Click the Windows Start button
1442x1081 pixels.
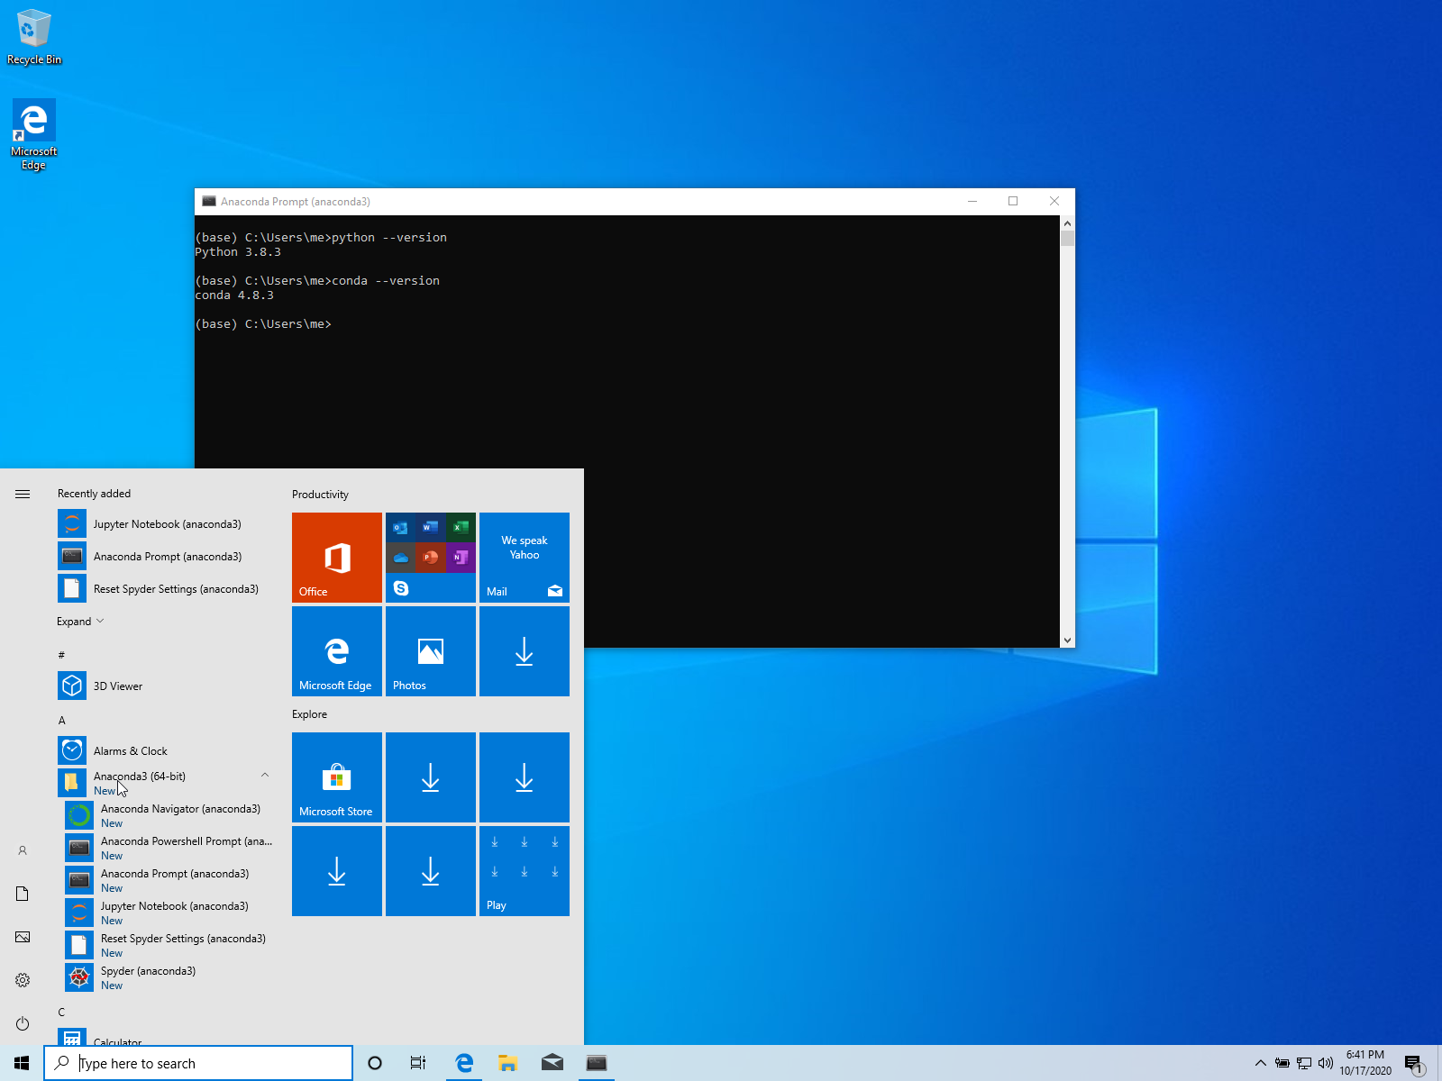(x=22, y=1063)
